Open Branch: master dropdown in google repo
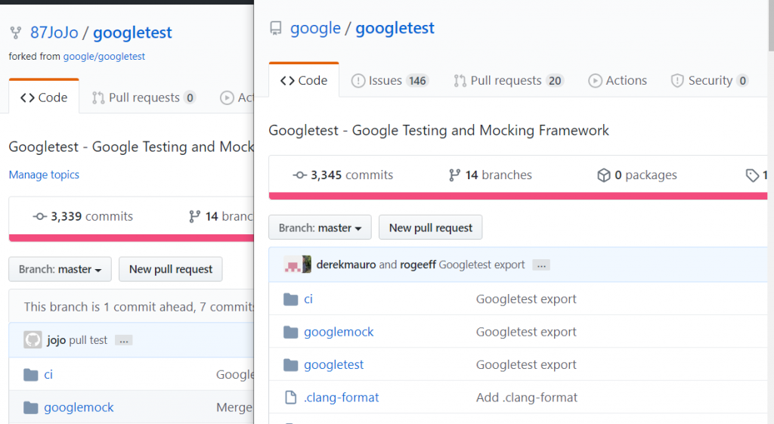774x424 pixels. (320, 227)
